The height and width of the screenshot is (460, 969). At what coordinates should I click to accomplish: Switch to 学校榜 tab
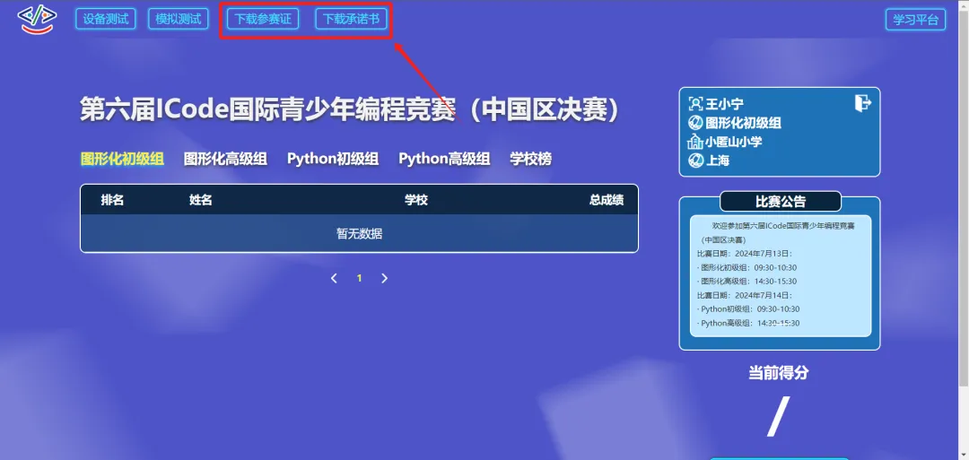[x=531, y=160]
